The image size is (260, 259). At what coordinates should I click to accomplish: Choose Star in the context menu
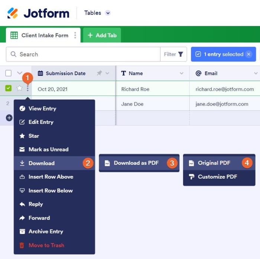54,136
